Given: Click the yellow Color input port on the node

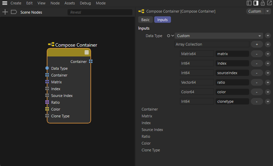Looking at the screenshot, I should (x=47, y=109).
